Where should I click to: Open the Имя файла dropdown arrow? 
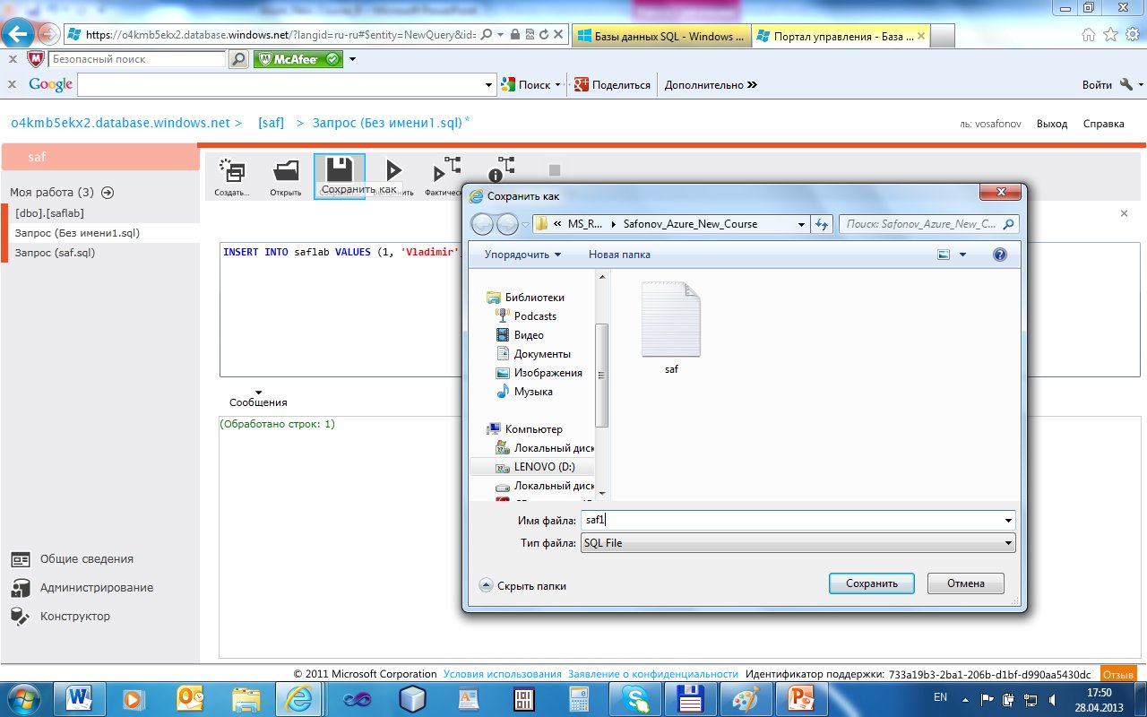coord(1008,521)
